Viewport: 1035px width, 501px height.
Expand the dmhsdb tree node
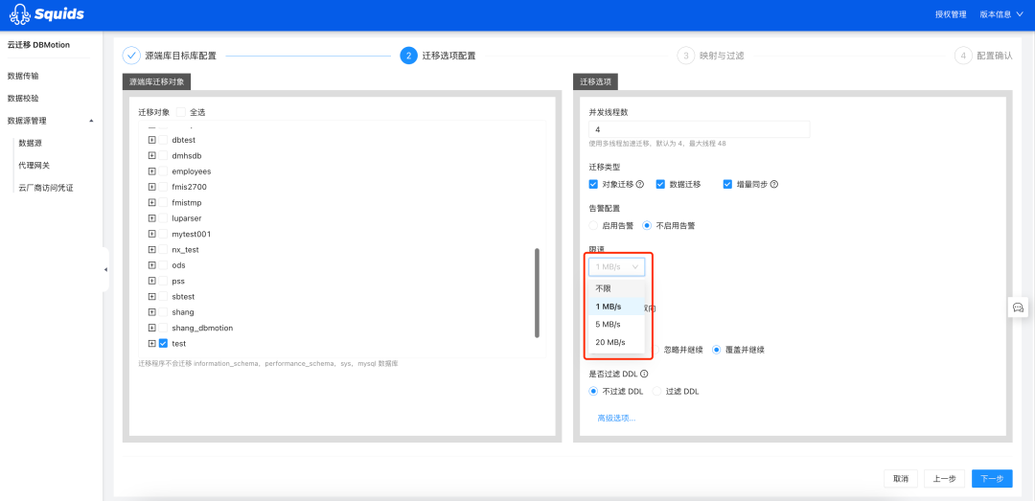151,155
